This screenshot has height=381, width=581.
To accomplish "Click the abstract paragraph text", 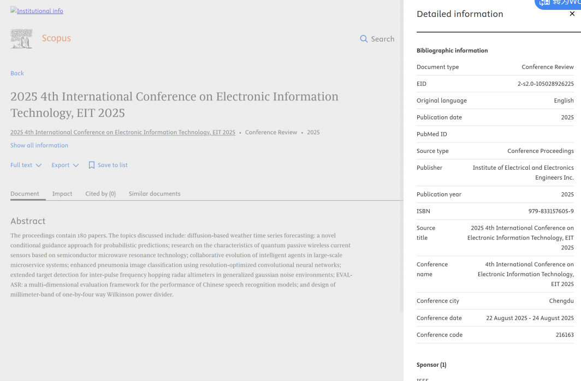I will pos(181,265).
